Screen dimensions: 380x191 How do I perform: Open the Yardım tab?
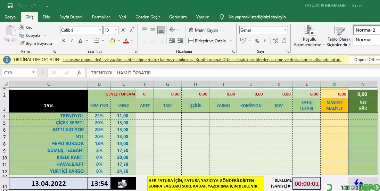point(203,17)
